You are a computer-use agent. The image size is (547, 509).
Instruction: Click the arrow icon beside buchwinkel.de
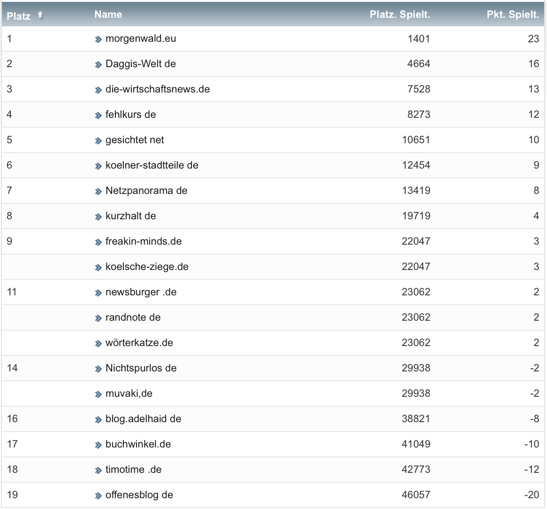tap(98, 446)
